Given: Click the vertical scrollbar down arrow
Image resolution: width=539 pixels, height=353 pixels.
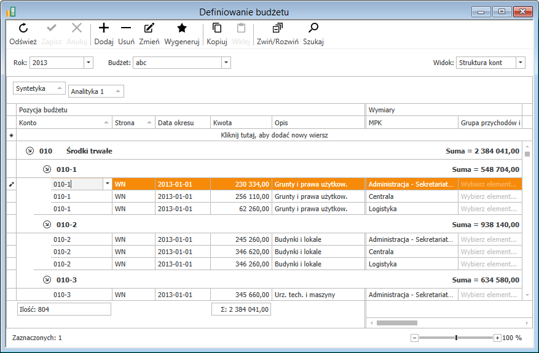Looking at the screenshot, I should [x=527, y=295].
